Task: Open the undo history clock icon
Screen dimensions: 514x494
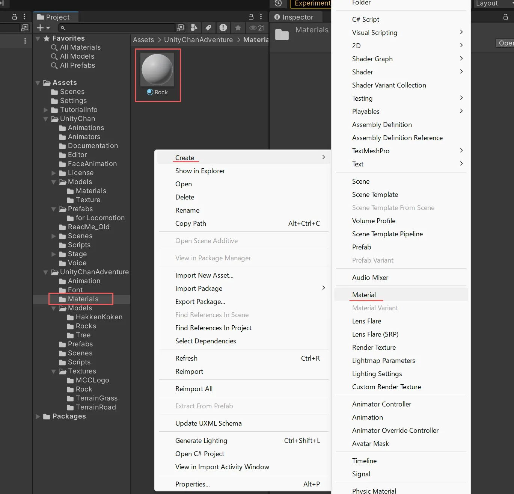Action: (278, 3)
